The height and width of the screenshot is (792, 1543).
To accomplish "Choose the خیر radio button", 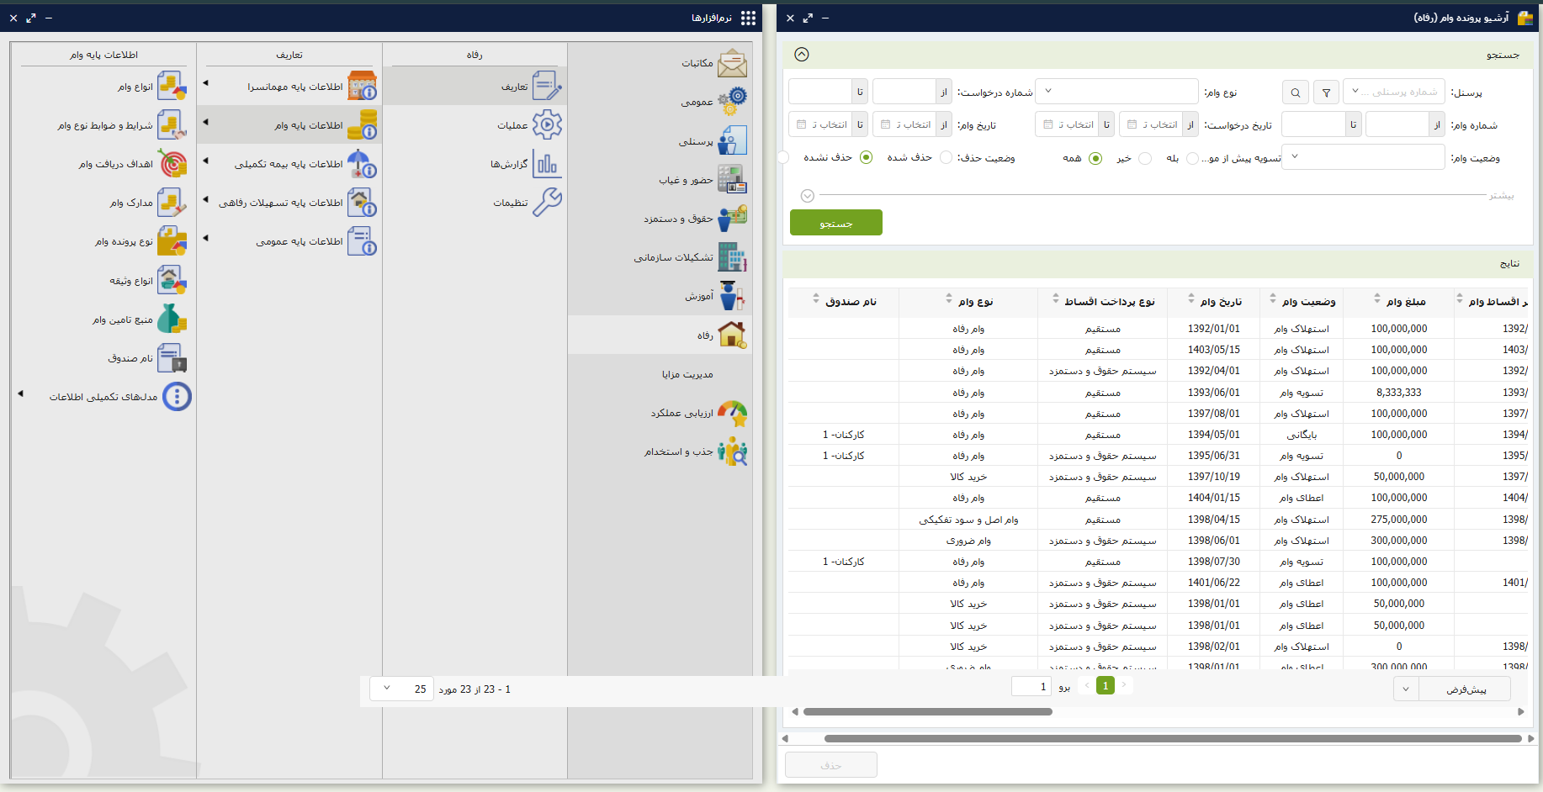I will click(x=1145, y=158).
